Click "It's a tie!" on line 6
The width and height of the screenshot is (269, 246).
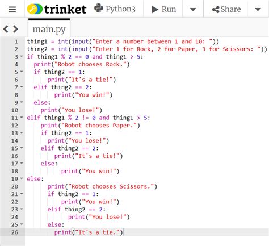click(90, 80)
